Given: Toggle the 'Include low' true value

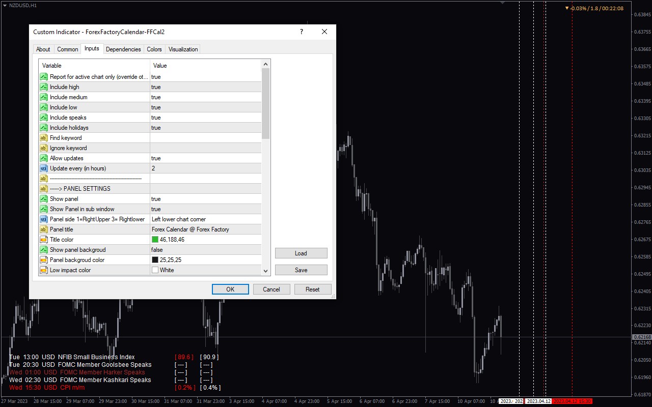Looking at the screenshot, I should coord(206,107).
